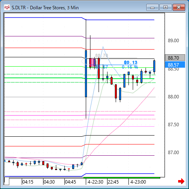
Task: Click the blue 88.57 current price label
Action: 175,65
